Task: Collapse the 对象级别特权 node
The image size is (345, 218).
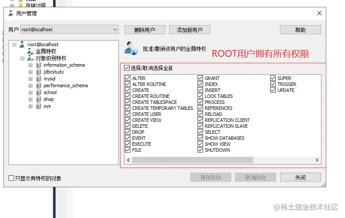Action: [22, 58]
